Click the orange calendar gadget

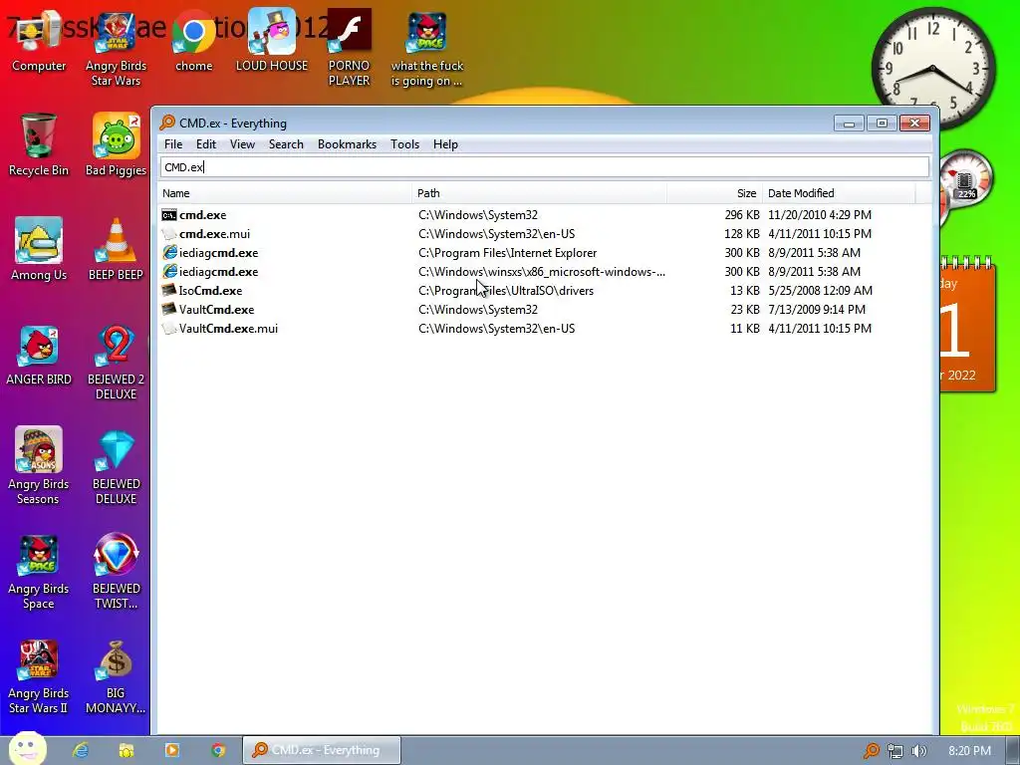click(967, 324)
